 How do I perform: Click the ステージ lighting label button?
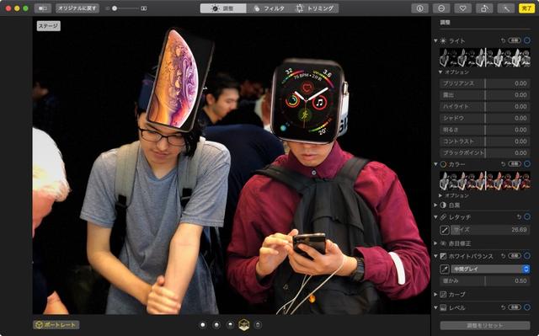pyautogui.click(x=49, y=26)
